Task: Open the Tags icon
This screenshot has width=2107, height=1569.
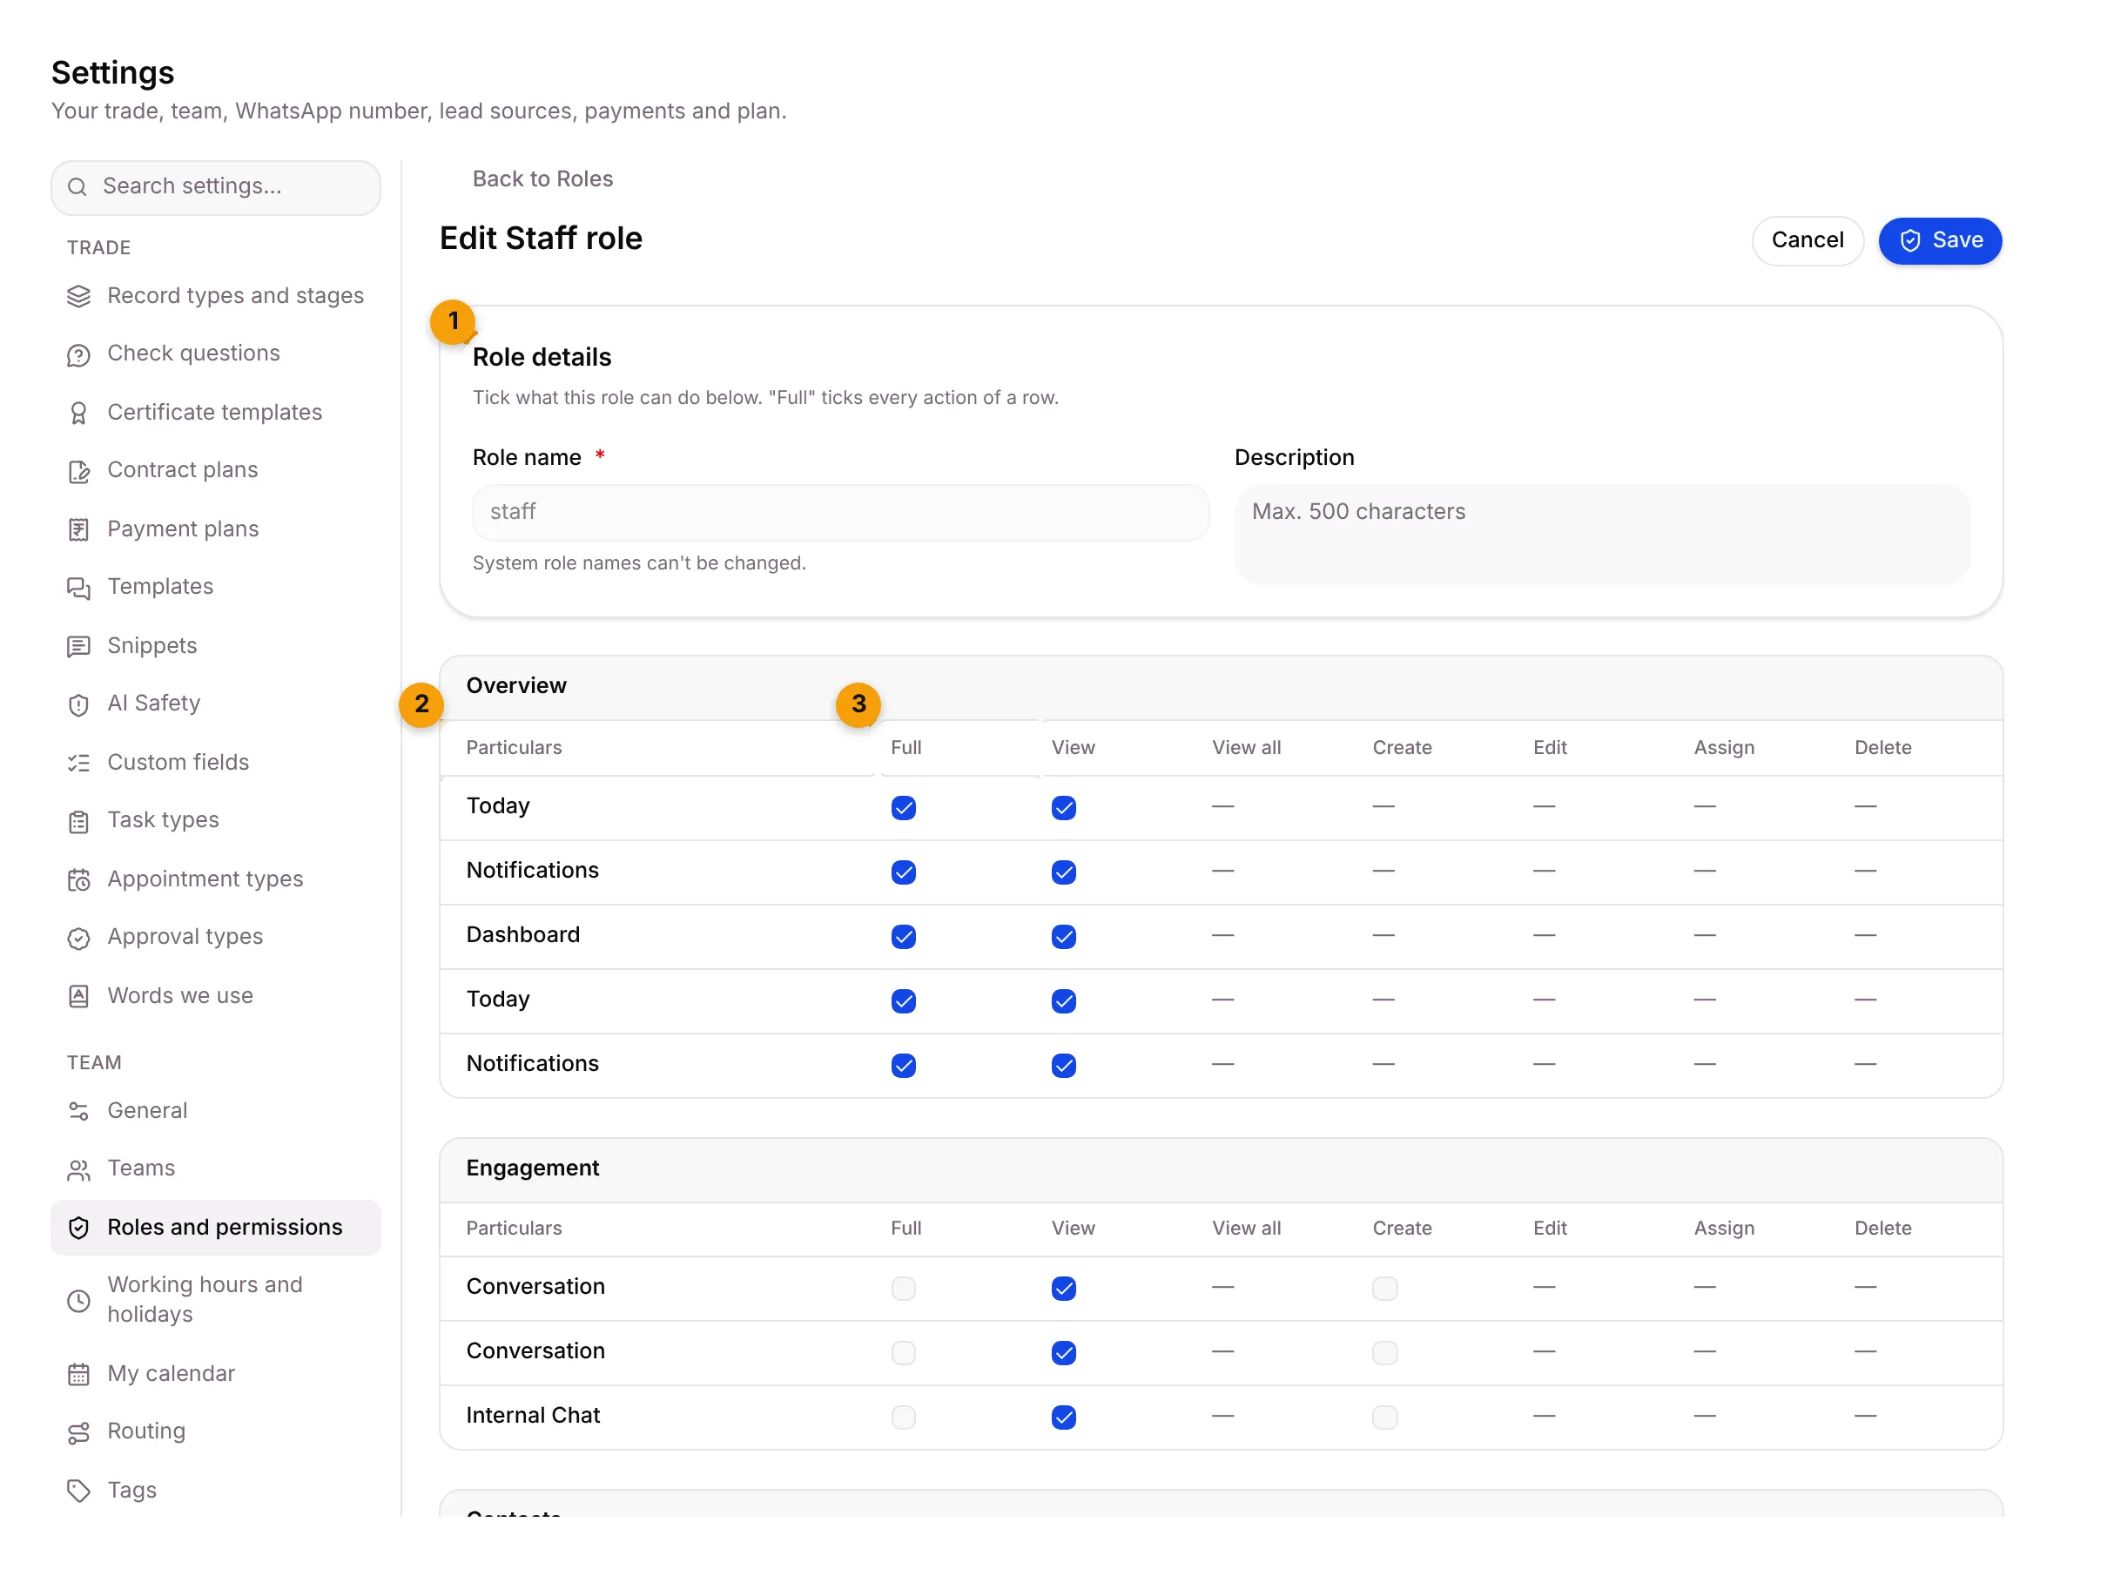Action: (79, 1492)
